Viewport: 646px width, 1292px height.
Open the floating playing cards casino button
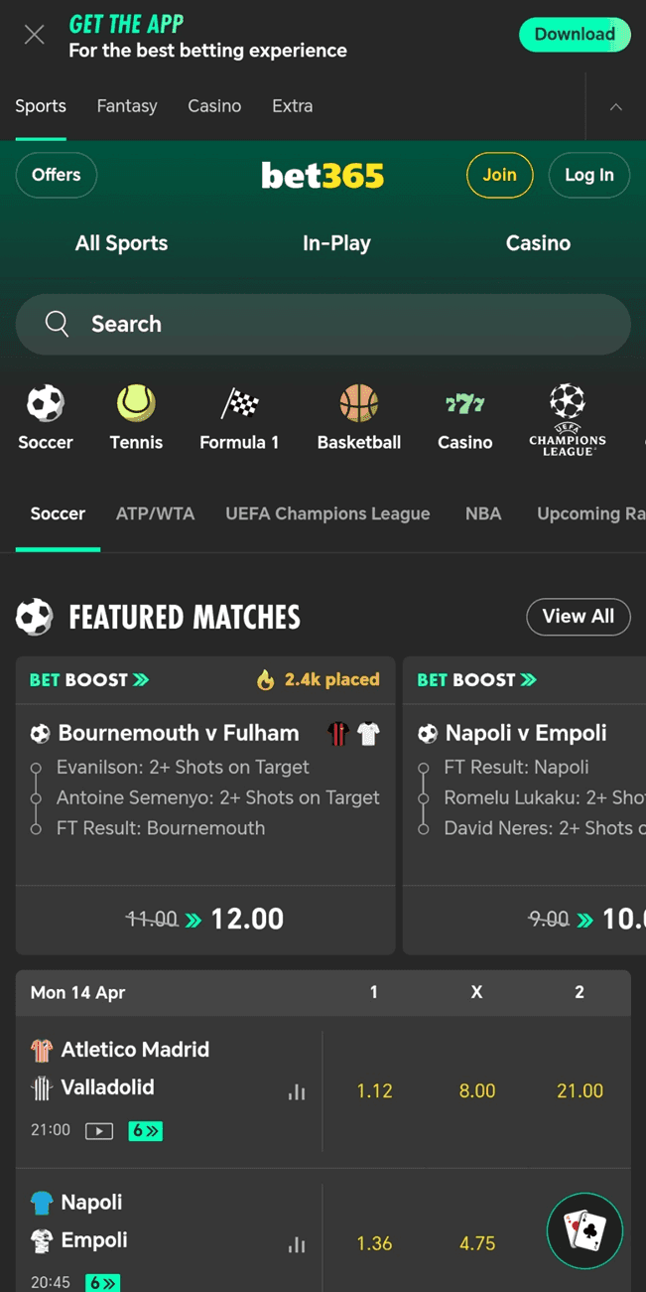[584, 1230]
